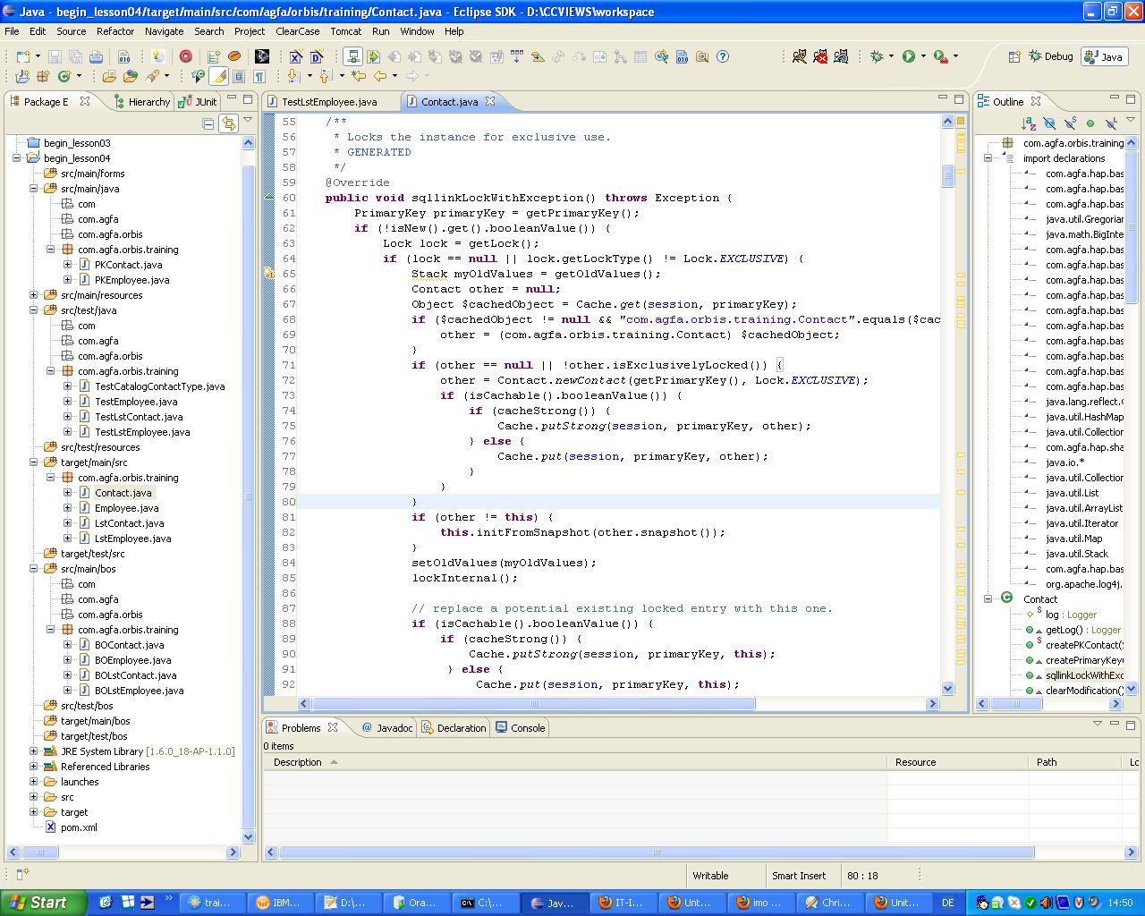
Task: Expand the JRE System Library node
Action: pos(34,751)
